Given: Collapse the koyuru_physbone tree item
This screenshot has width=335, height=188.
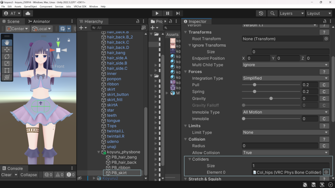Looking at the screenshot, I should point(99,152).
